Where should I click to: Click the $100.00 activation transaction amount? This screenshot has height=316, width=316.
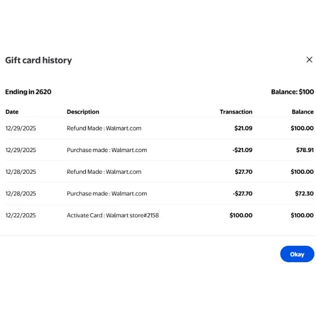pyautogui.click(x=241, y=215)
